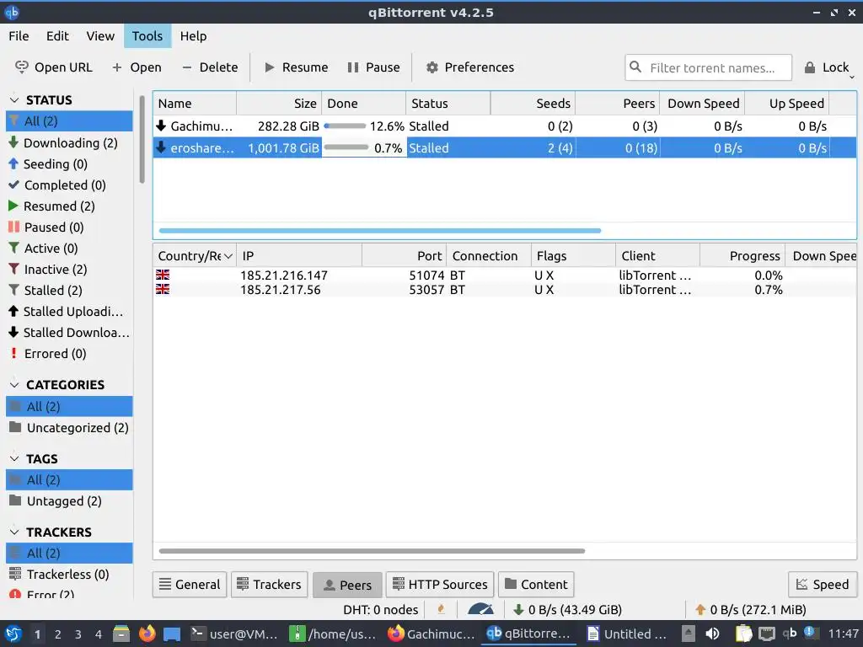Collapse the CATEGORIES section
Screen dimensions: 863x647
(14, 384)
